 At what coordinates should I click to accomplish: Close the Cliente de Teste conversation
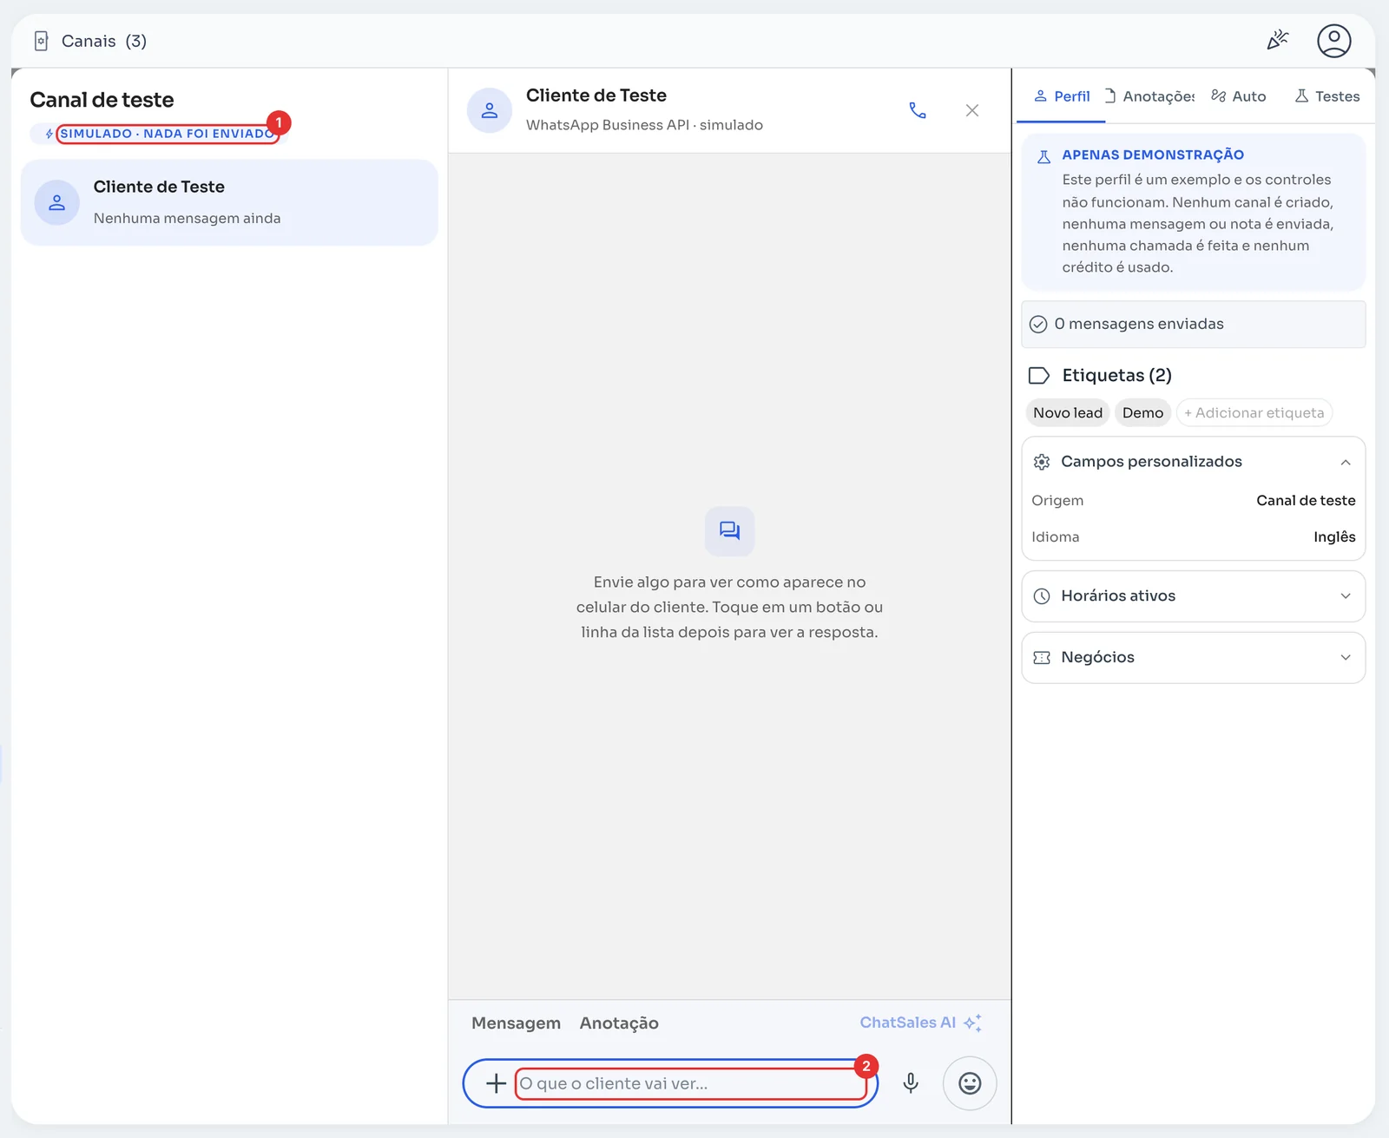tap(972, 110)
